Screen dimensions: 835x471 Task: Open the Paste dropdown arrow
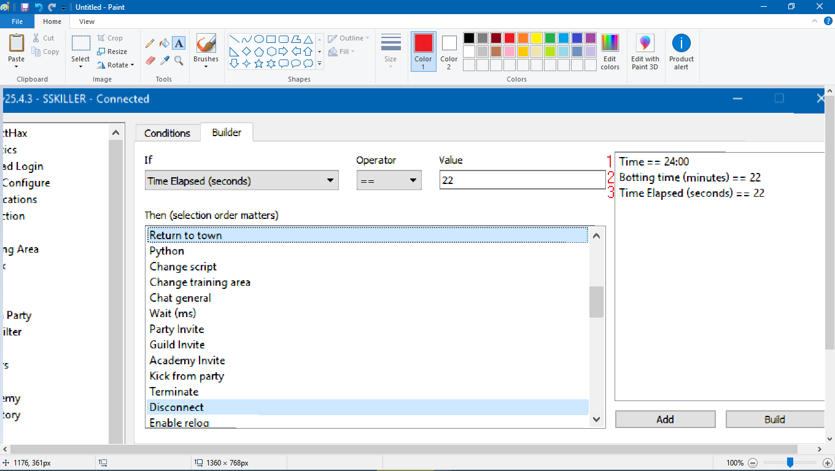click(x=17, y=66)
